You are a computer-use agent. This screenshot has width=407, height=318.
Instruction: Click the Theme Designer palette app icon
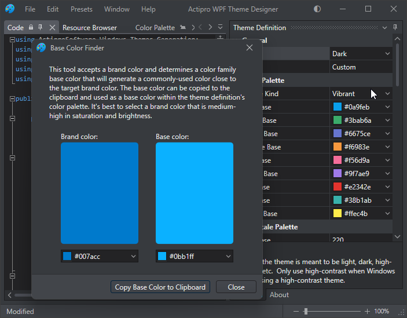tap(10, 9)
